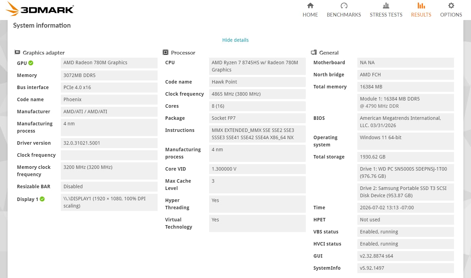Image resolution: width=471 pixels, height=278 pixels.
Task: Open the Options section
Action: click(x=451, y=10)
